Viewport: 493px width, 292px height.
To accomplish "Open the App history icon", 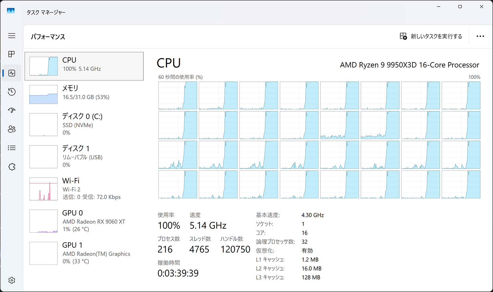I will [12, 92].
